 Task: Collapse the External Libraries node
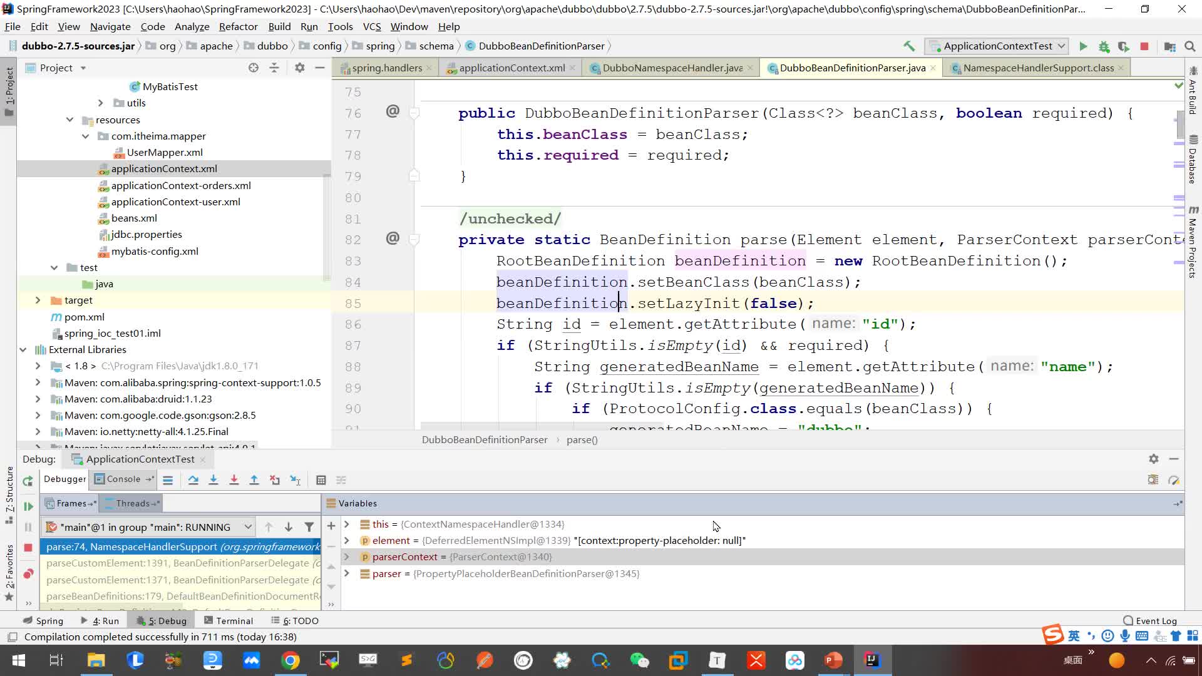[23, 349]
